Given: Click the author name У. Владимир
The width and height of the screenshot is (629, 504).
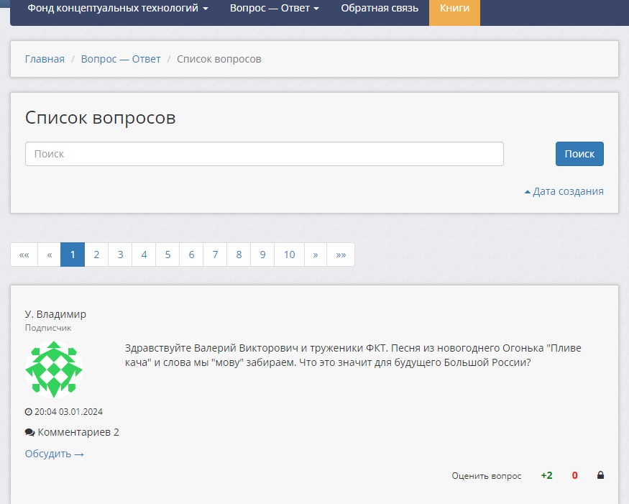Looking at the screenshot, I should tap(55, 314).
